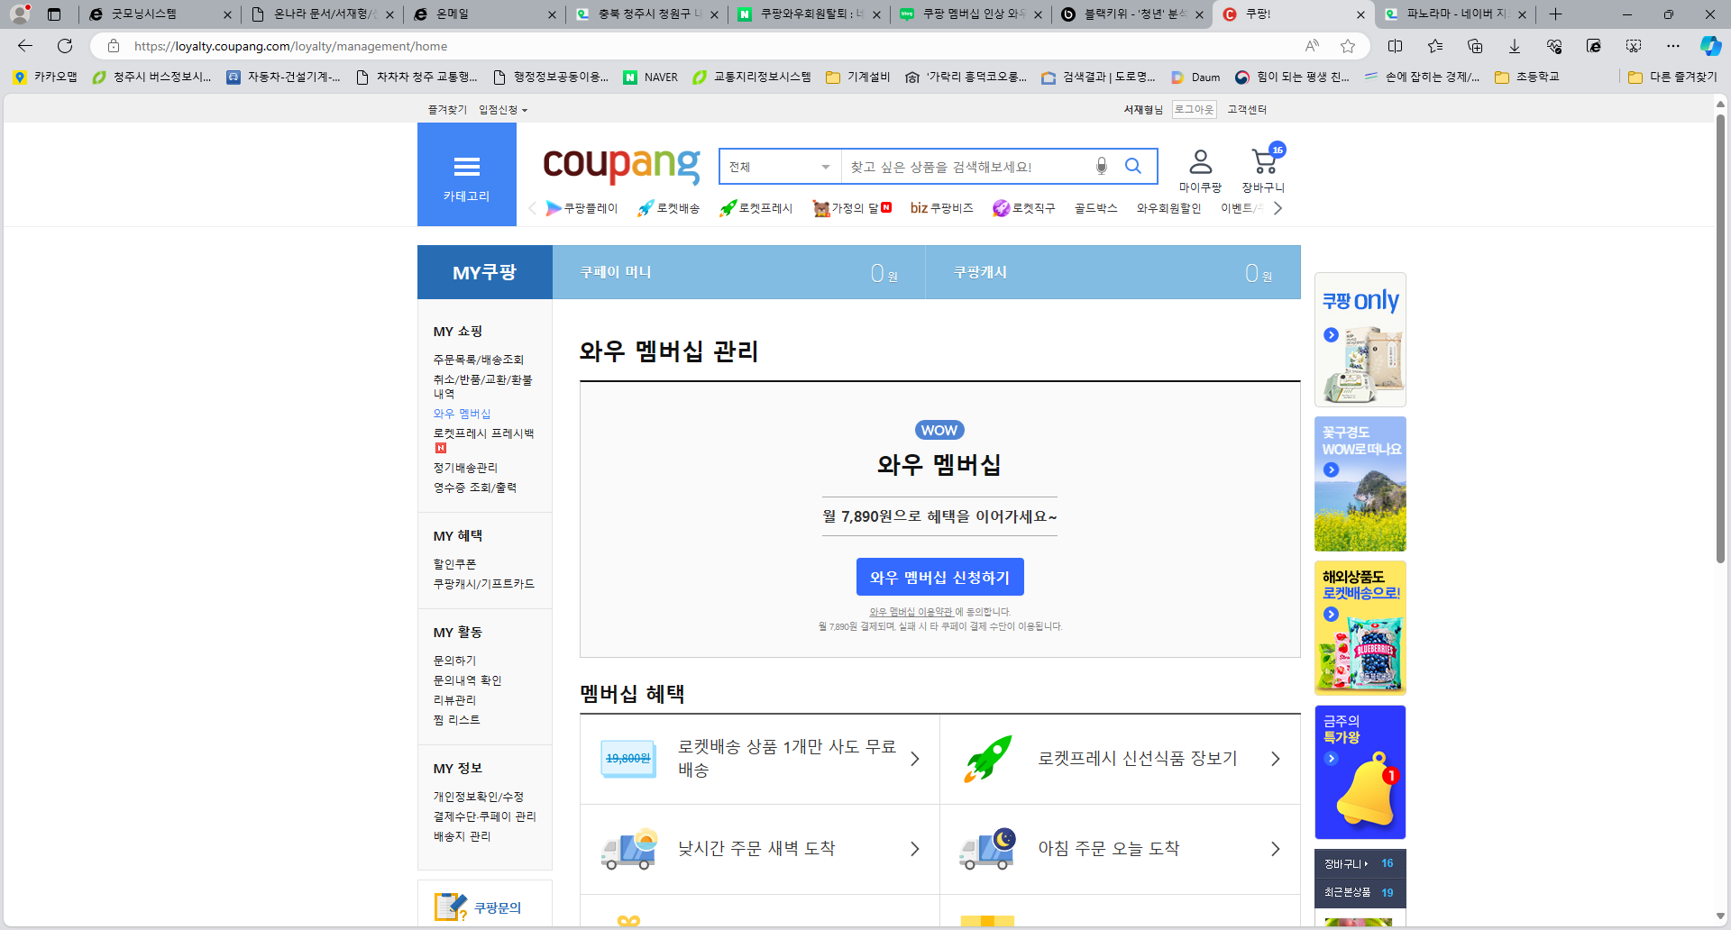Open browser settings and more menu
The height and width of the screenshot is (930, 1731).
(1673, 46)
